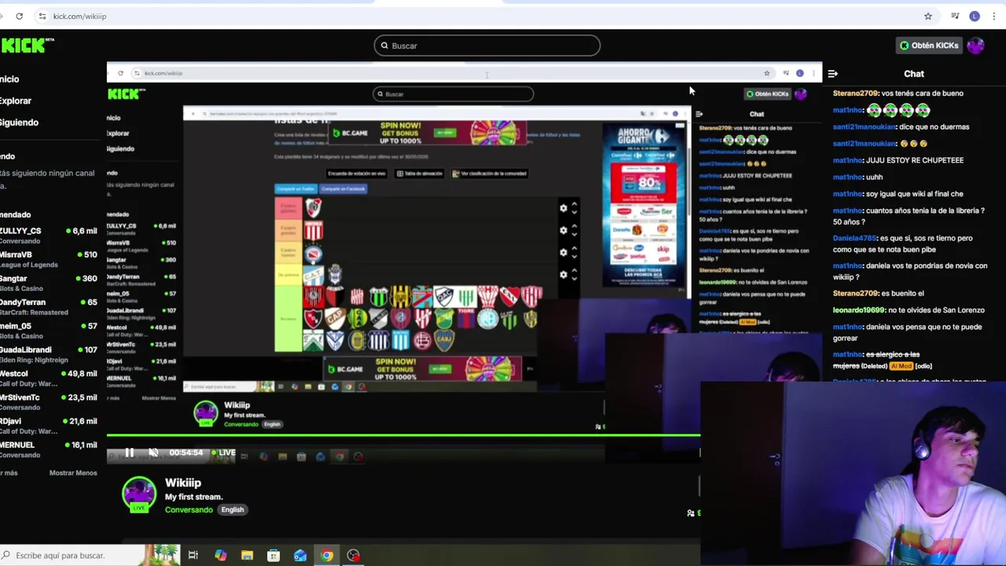Image resolution: width=1006 pixels, height=566 pixels.
Task: Click the viewers count icon below player
Action: click(x=691, y=513)
